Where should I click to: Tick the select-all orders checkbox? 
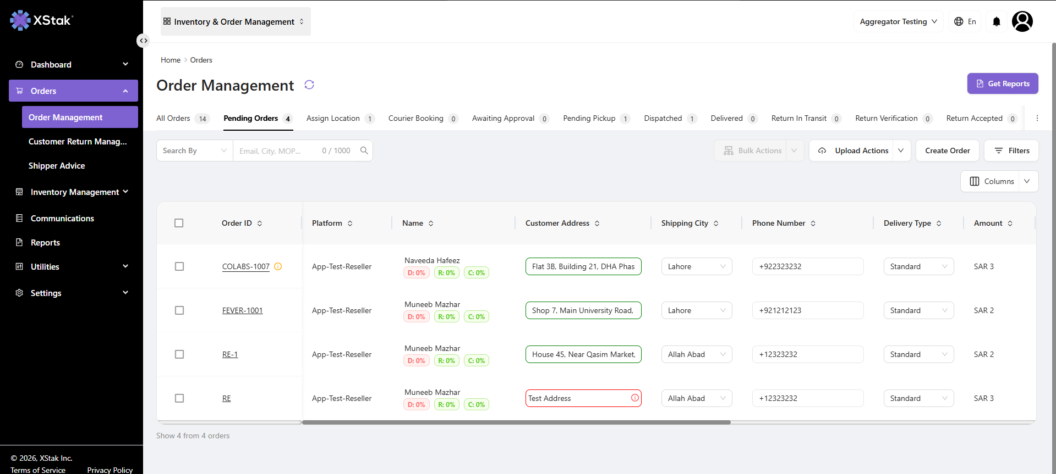pyautogui.click(x=179, y=223)
